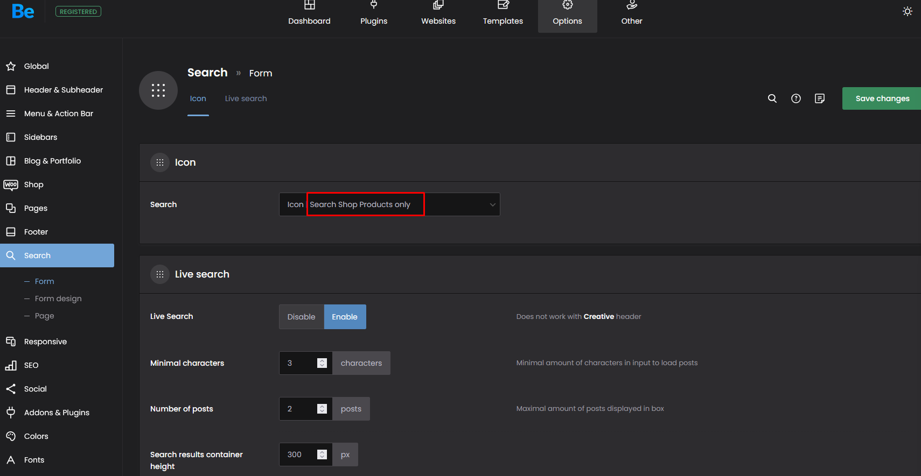
Task: Select Form sub-item under Search
Action: click(44, 281)
